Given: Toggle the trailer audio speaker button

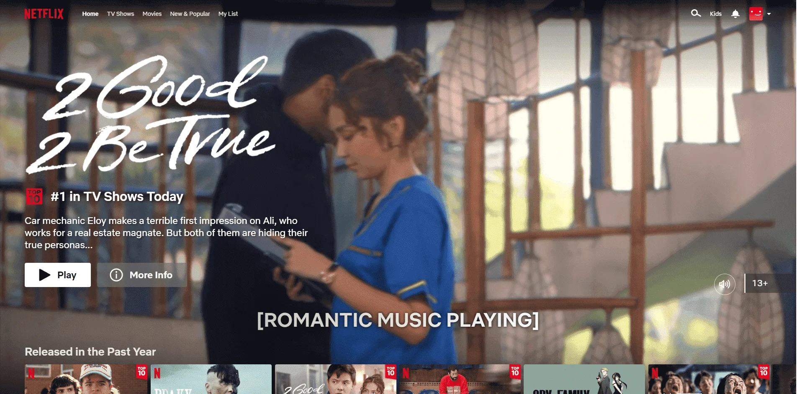Looking at the screenshot, I should [725, 284].
